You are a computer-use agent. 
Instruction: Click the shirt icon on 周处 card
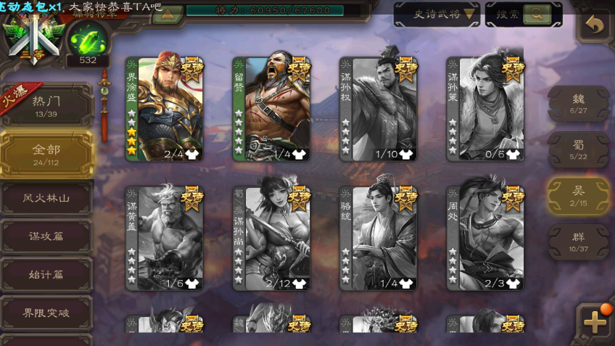513,283
